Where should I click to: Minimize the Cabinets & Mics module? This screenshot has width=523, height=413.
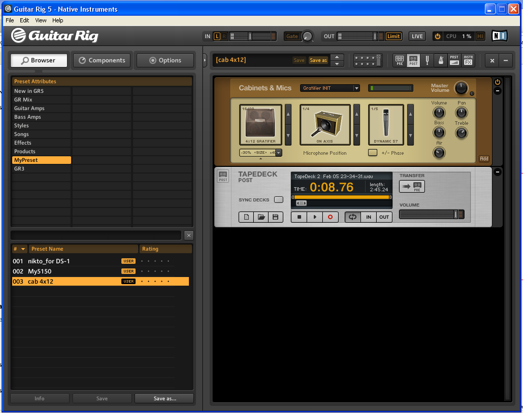point(497,91)
